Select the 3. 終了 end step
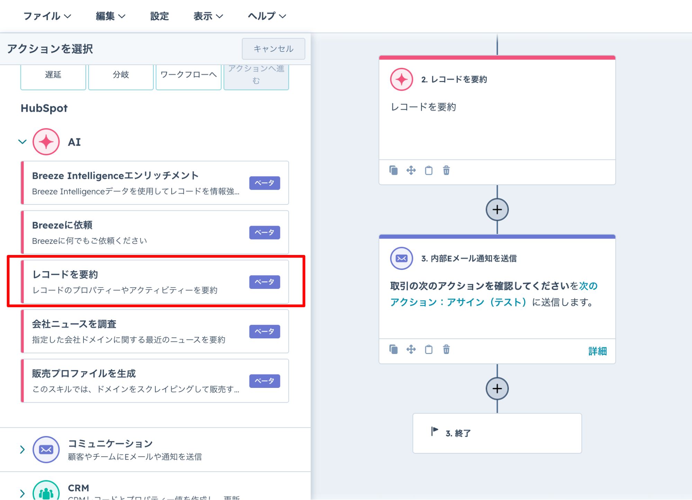The height and width of the screenshot is (500, 692). pos(497,433)
